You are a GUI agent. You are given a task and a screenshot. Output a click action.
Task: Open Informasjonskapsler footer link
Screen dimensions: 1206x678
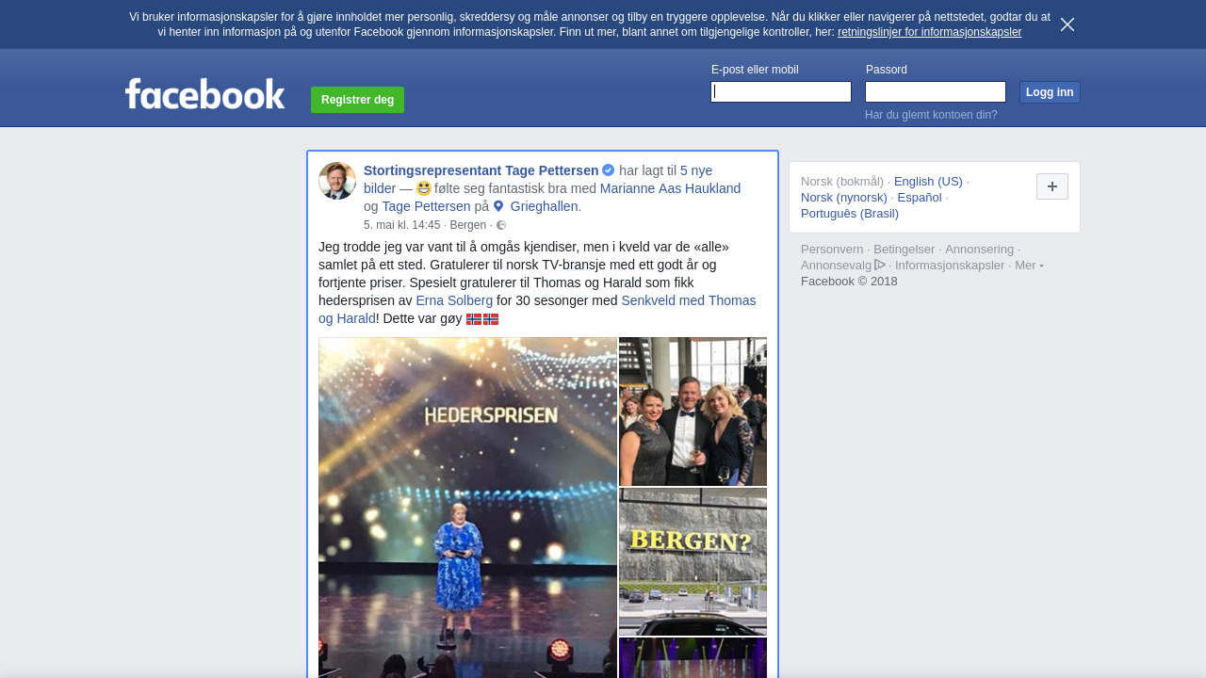coord(950,265)
